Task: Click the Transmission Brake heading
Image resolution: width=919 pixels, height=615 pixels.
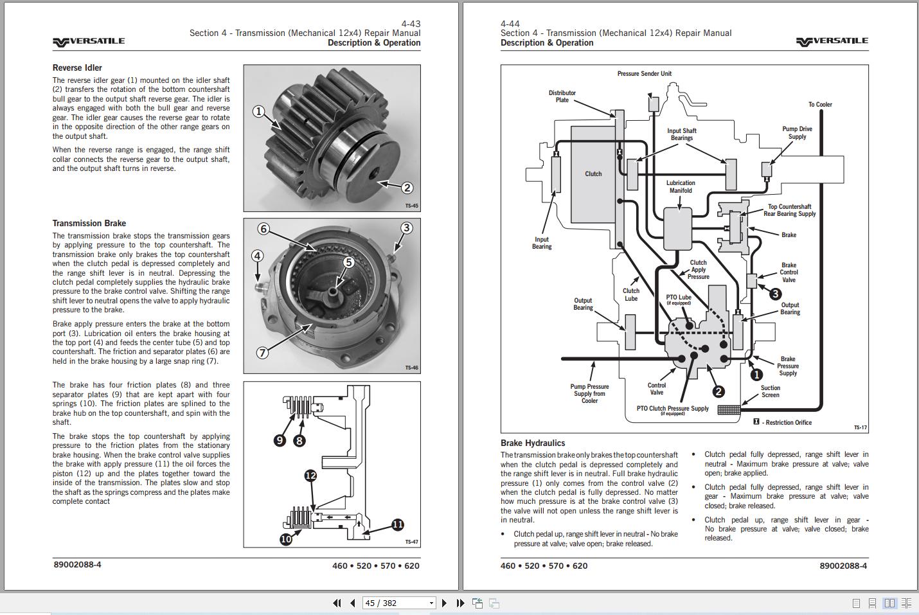Action: point(89,223)
